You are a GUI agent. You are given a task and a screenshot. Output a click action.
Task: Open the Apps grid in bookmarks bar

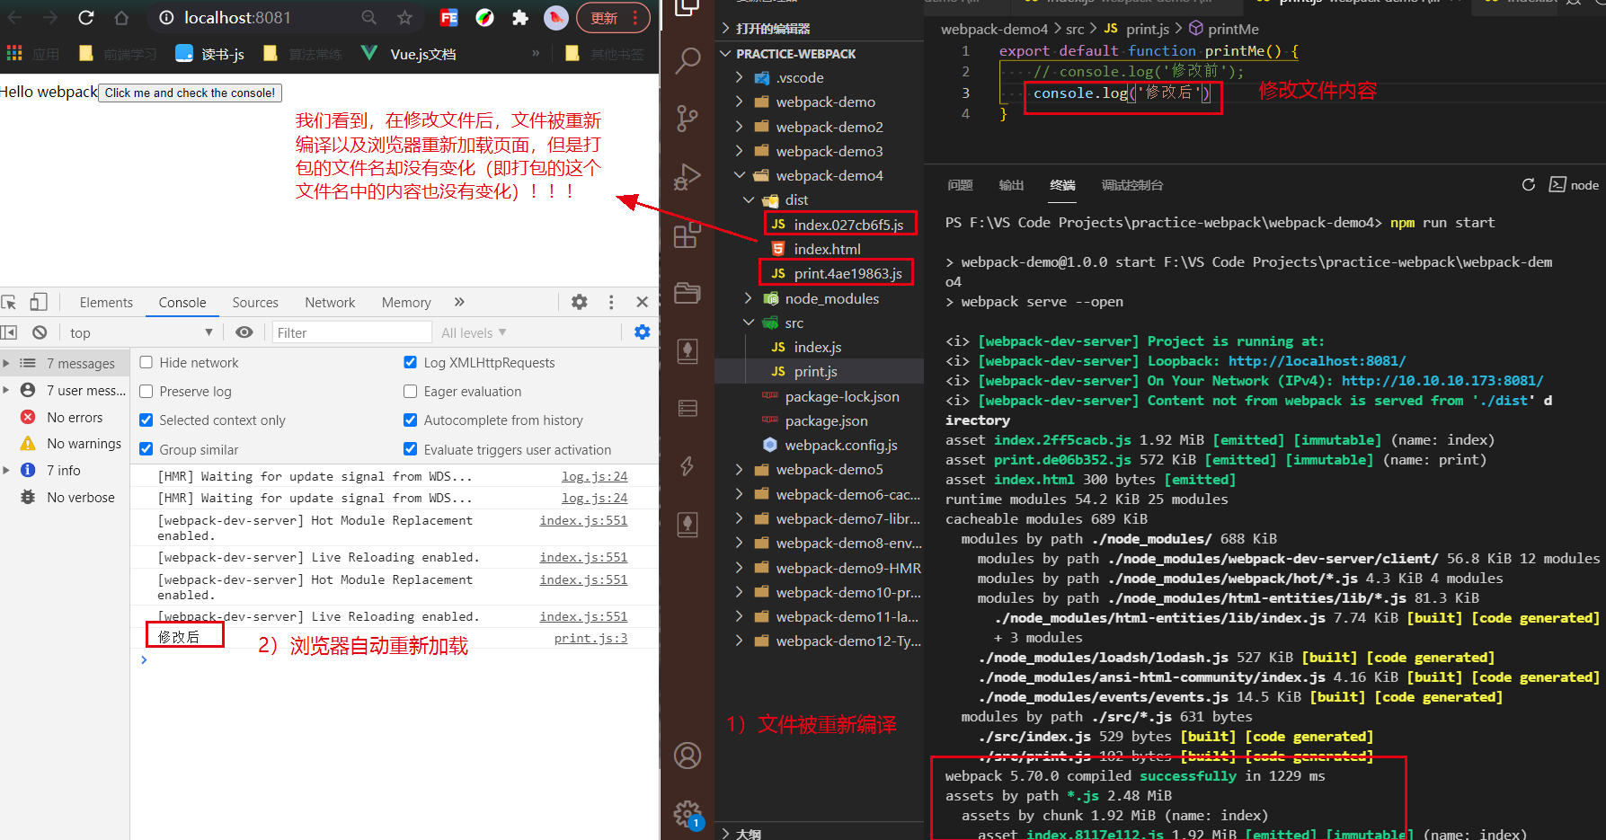[x=14, y=54]
